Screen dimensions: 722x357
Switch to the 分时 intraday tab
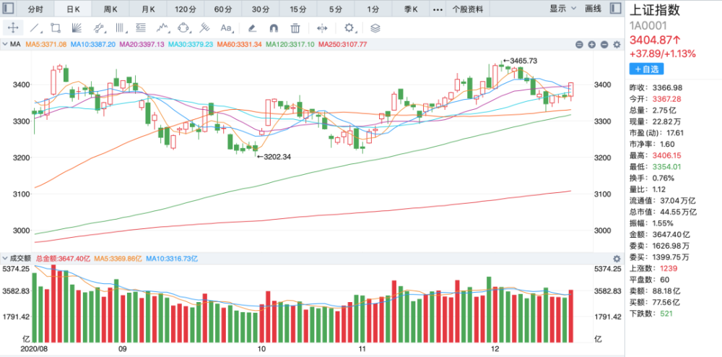(x=35, y=9)
